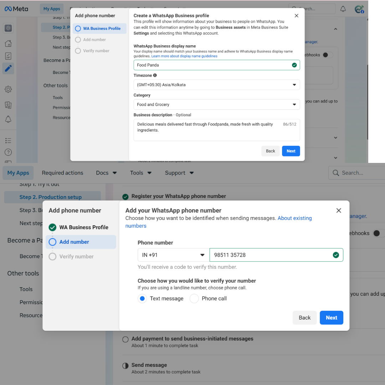Click the circle beside Add payment task
Viewport: 385px width, 385px height.
[125, 339]
